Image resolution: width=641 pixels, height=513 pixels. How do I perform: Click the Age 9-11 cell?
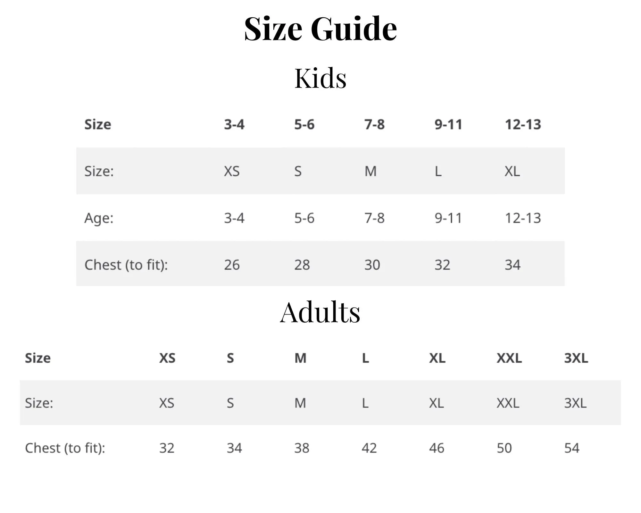(x=448, y=218)
